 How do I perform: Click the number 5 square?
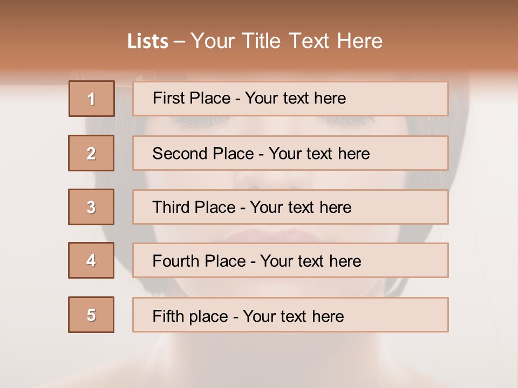point(91,315)
